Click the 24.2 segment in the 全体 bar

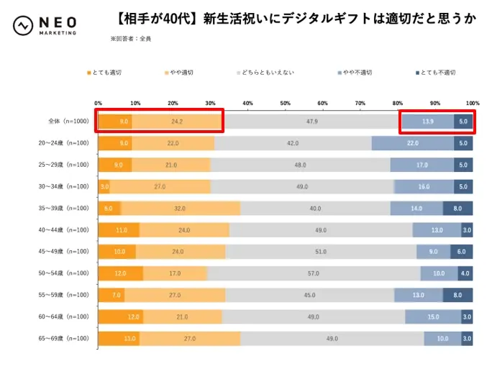click(177, 121)
